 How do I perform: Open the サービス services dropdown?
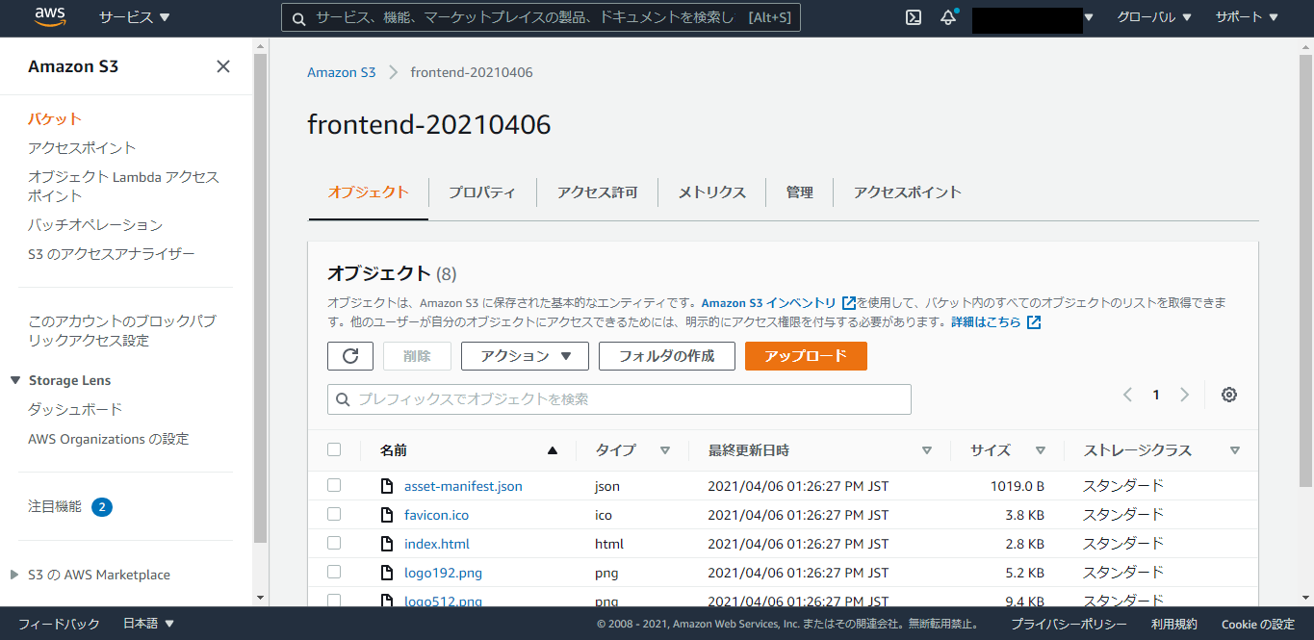135,17
